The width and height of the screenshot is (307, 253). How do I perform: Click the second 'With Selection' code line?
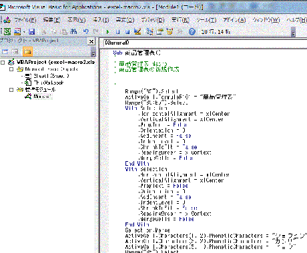coord(146,169)
